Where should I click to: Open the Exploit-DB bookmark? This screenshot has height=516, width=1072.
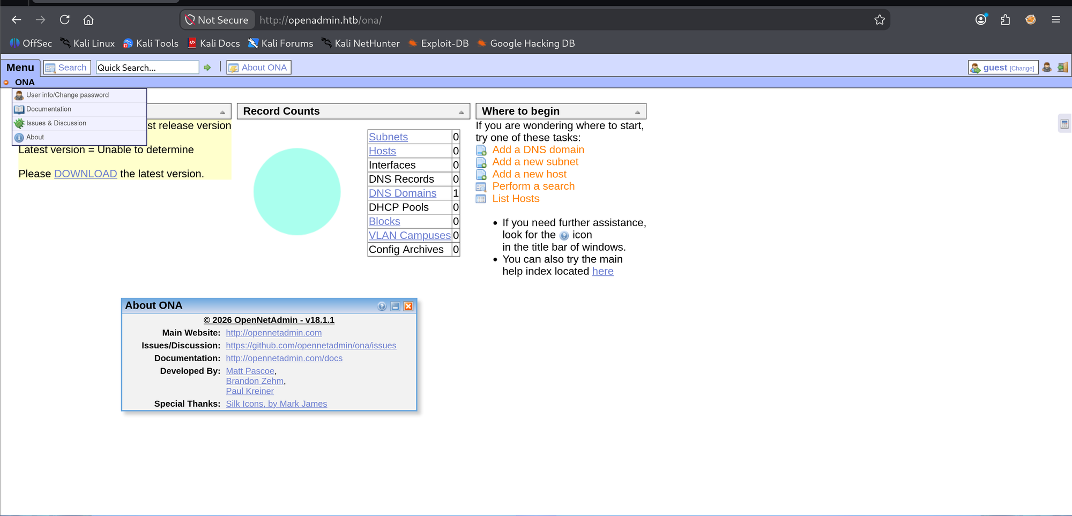click(438, 43)
